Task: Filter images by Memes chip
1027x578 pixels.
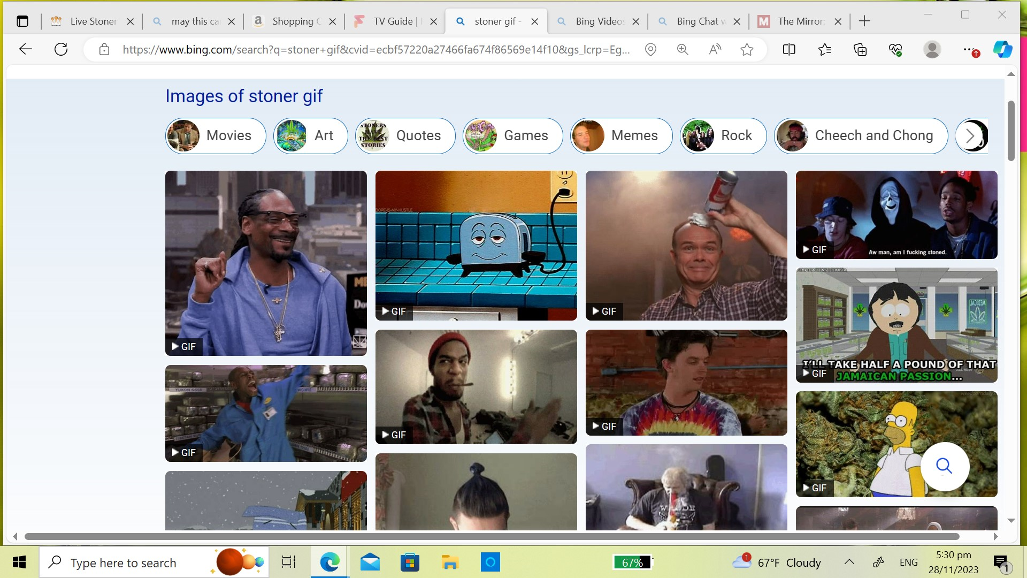Action: [622, 136]
